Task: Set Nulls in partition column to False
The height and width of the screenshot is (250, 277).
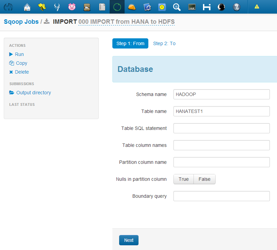Action: pyautogui.click(x=204, y=179)
